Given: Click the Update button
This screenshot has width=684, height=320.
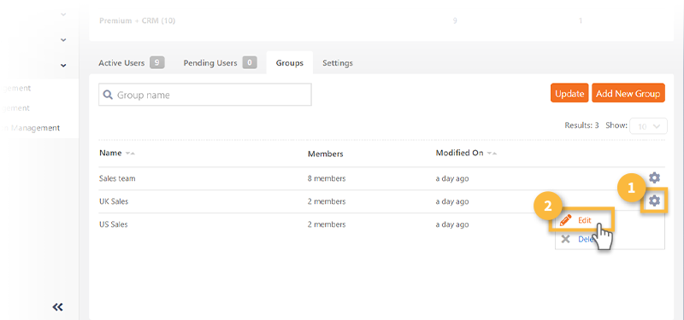Looking at the screenshot, I should [569, 93].
